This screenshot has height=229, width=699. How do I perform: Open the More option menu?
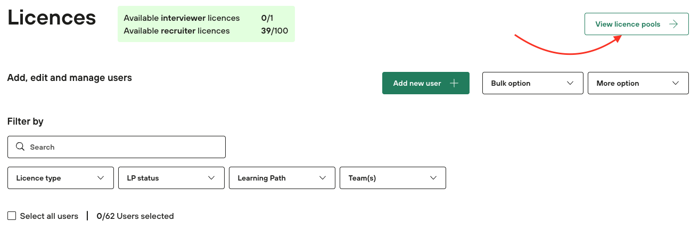tap(638, 83)
